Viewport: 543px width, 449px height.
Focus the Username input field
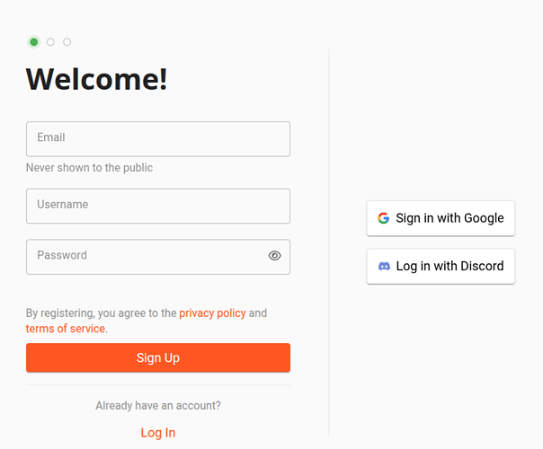coord(158,207)
